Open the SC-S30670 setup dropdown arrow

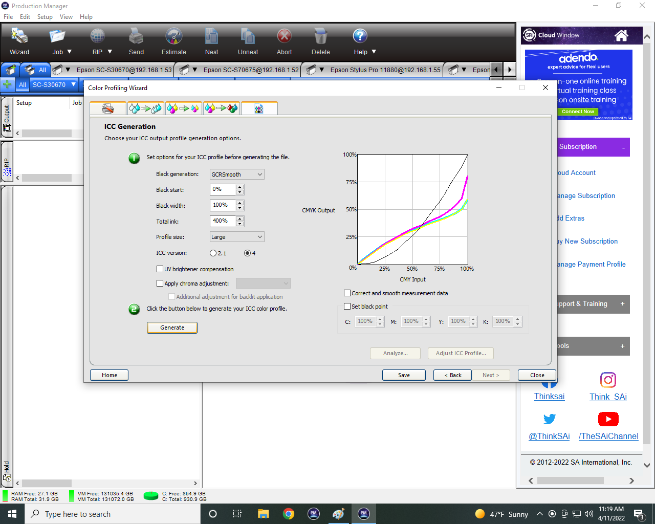74,84
